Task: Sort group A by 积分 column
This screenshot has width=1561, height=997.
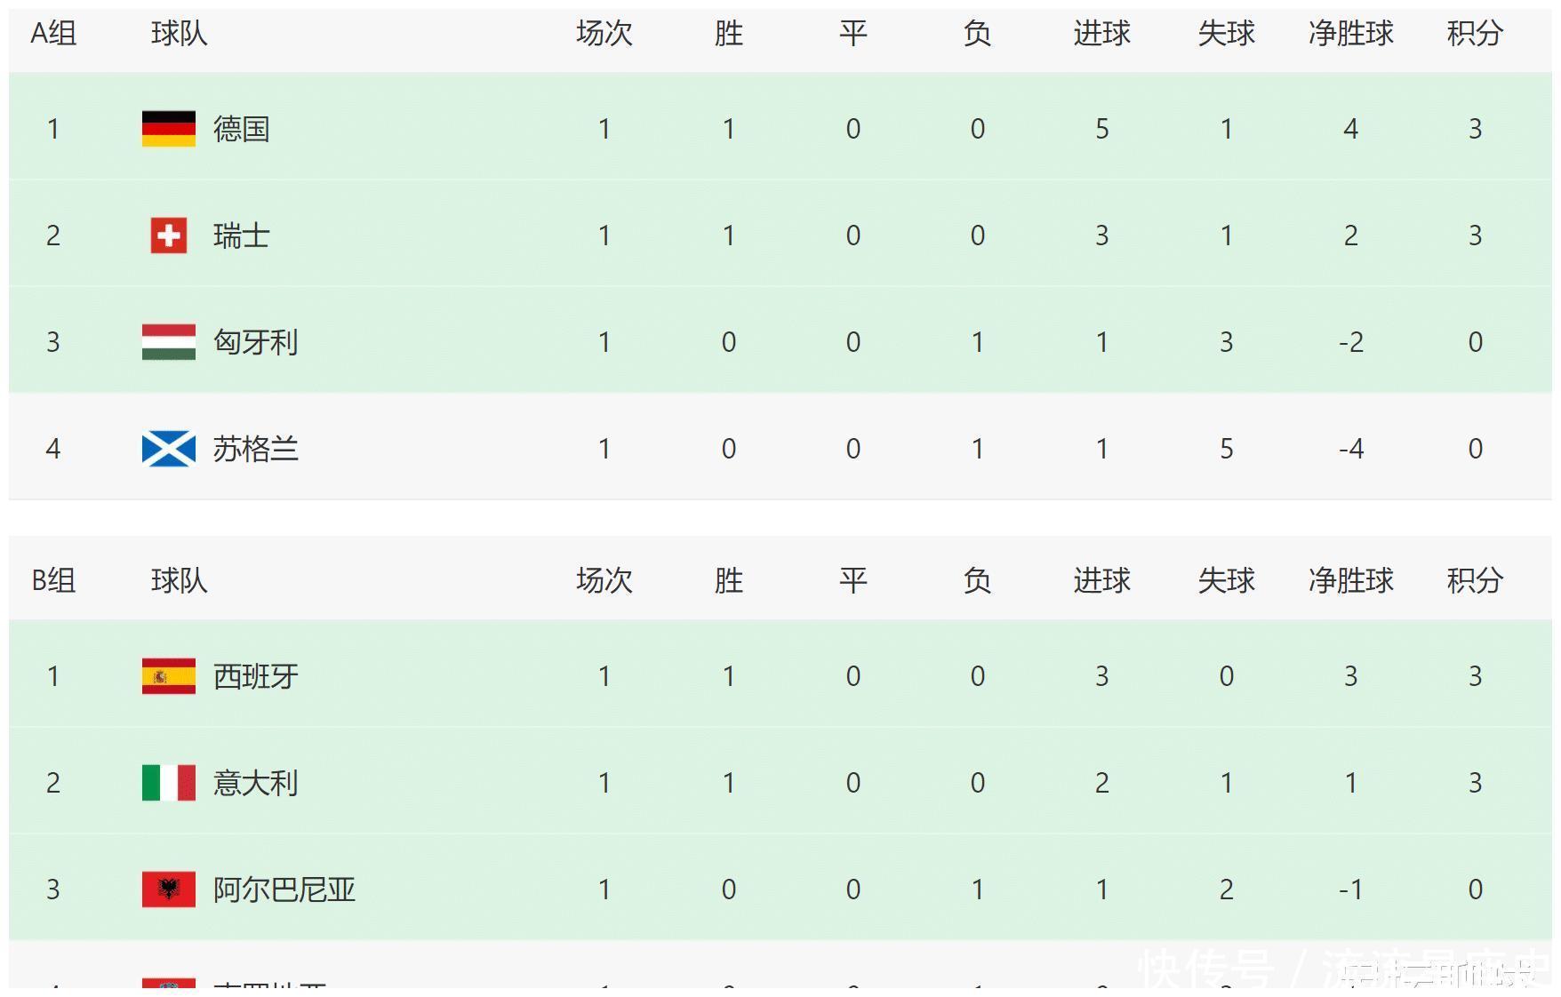Action: [1475, 34]
